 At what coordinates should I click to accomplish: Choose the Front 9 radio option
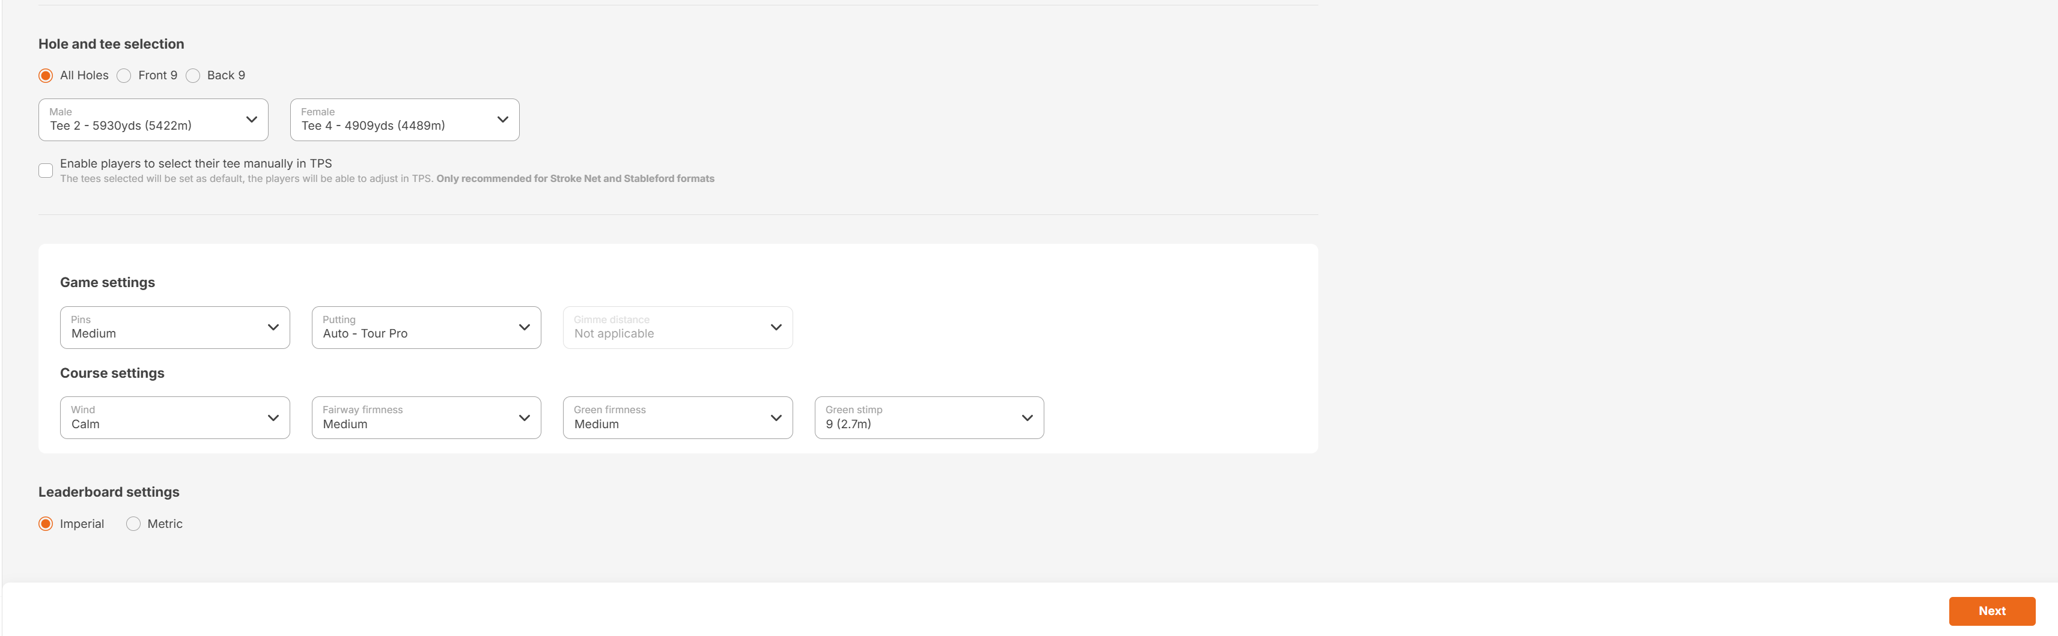click(x=124, y=75)
